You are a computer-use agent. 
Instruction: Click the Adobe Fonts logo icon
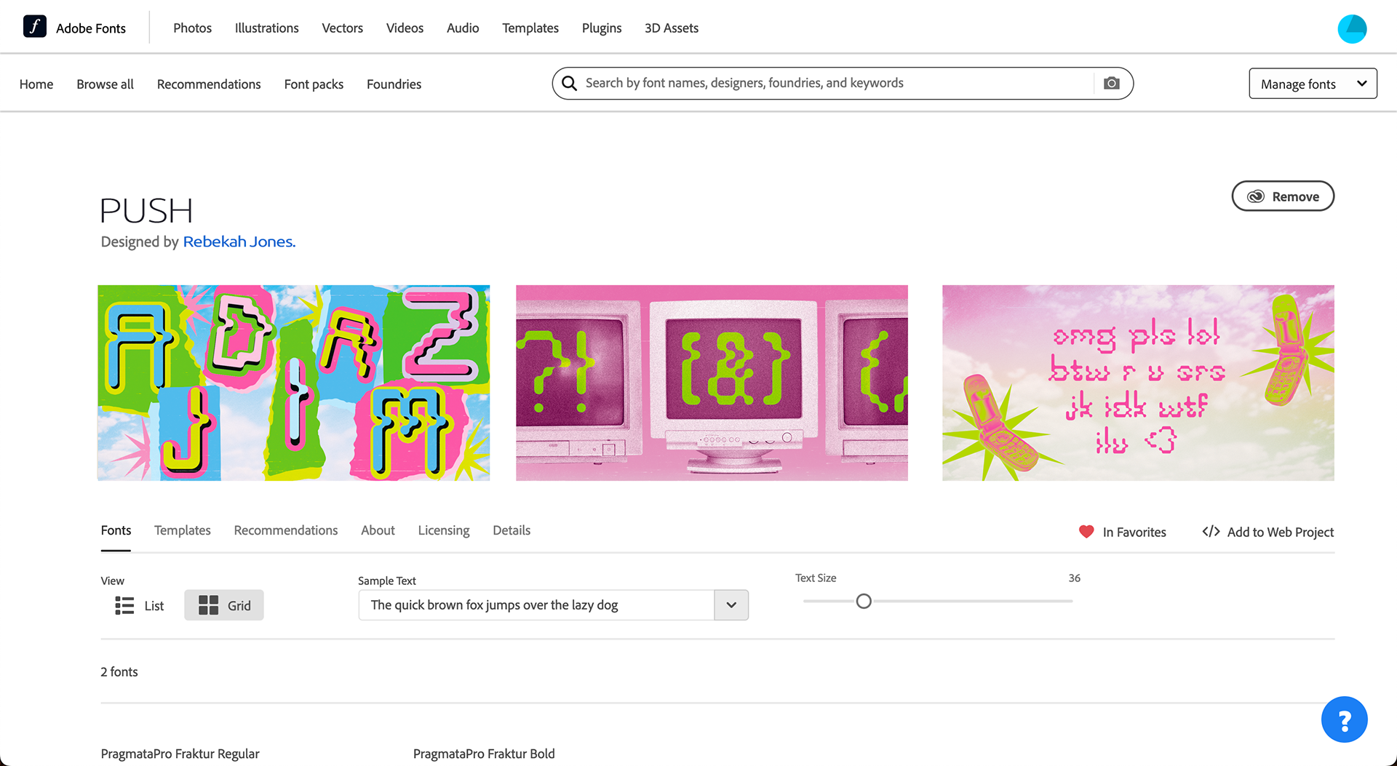coord(35,27)
